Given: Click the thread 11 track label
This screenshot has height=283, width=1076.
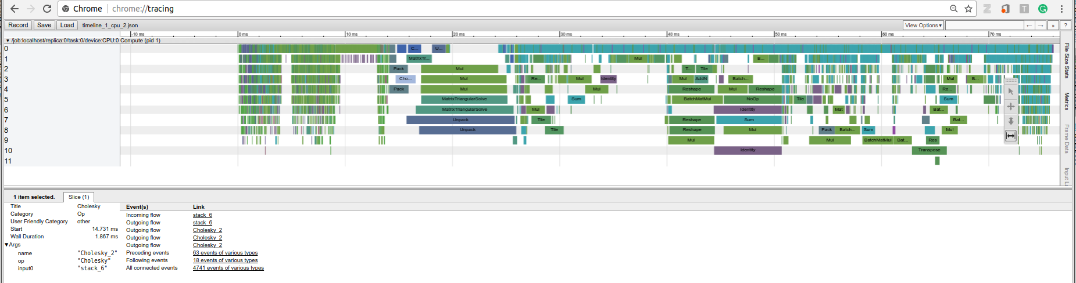Looking at the screenshot, I should click(8, 161).
